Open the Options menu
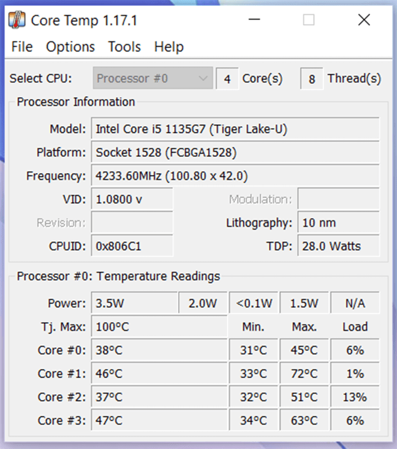The image size is (397, 449). point(70,47)
